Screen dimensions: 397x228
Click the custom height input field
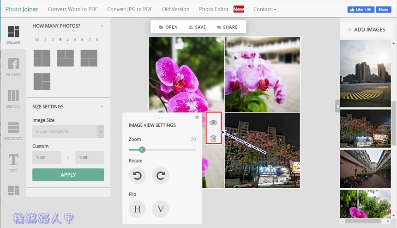click(90, 158)
